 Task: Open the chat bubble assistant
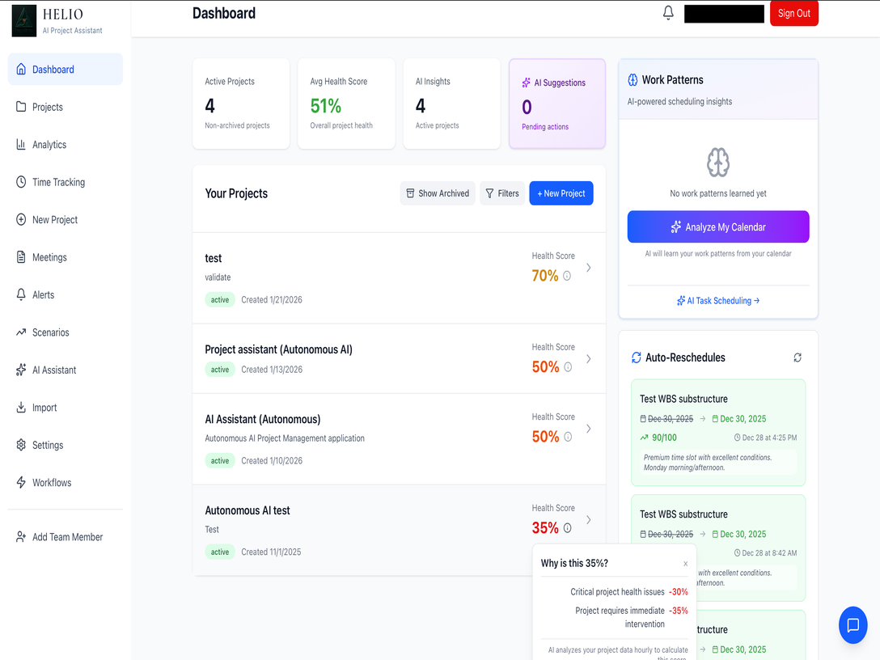coord(852,624)
